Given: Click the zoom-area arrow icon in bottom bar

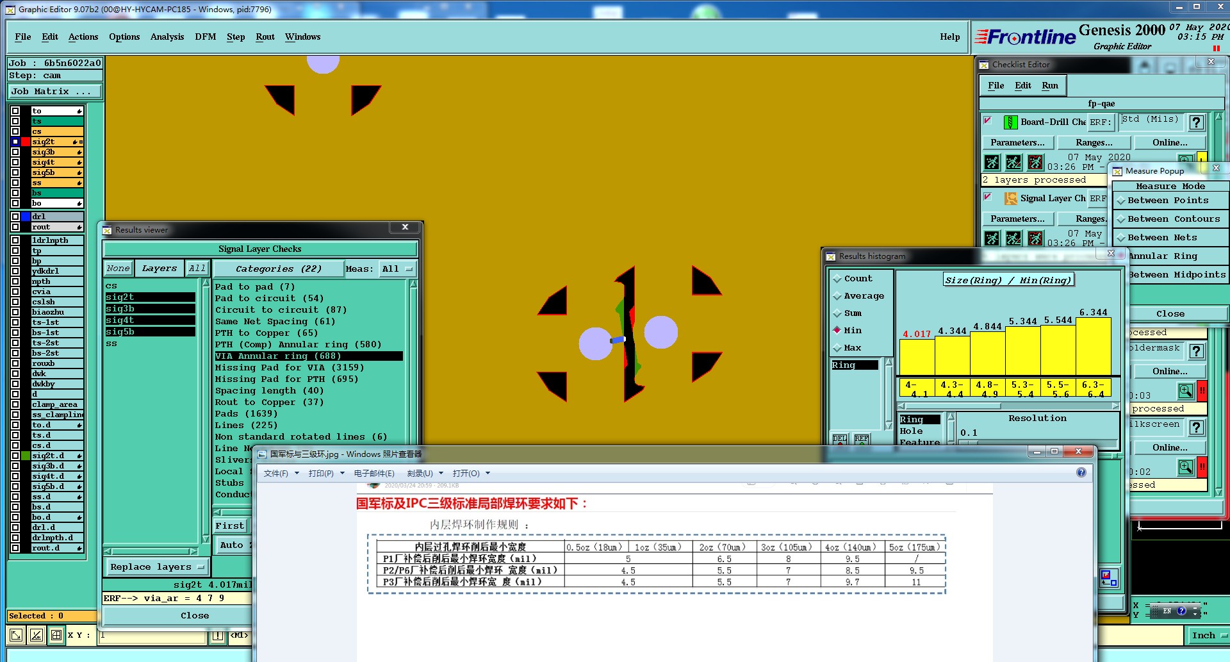Looking at the screenshot, I should 17,635.
